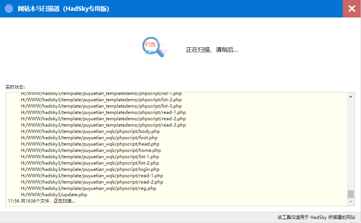Select the templatedemo list-3.php log line
The width and height of the screenshot is (361, 223).
[x=101, y=106]
